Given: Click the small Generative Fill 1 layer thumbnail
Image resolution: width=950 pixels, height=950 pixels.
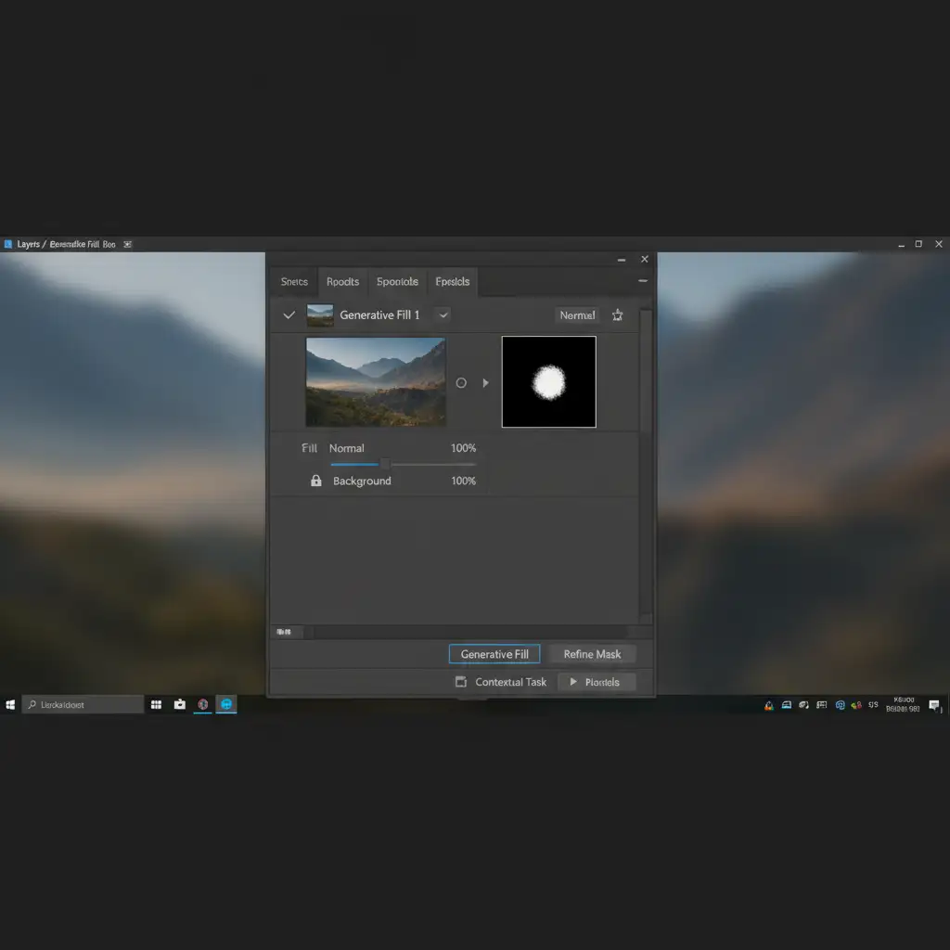Looking at the screenshot, I should 320,315.
